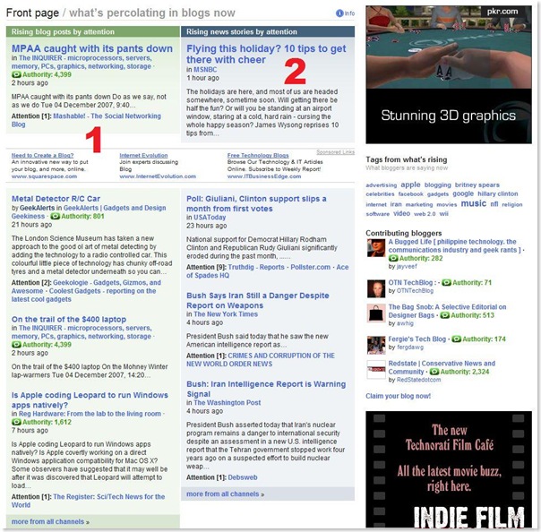Click Technorati Film Café banner

(x=449, y=469)
